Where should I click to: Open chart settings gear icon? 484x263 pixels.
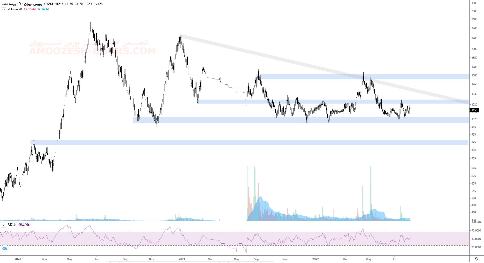476,259
